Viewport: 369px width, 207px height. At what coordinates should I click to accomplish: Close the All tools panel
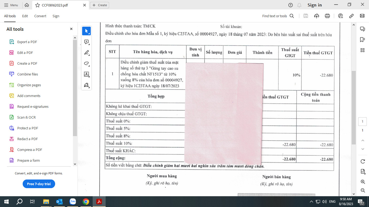[71, 29]
